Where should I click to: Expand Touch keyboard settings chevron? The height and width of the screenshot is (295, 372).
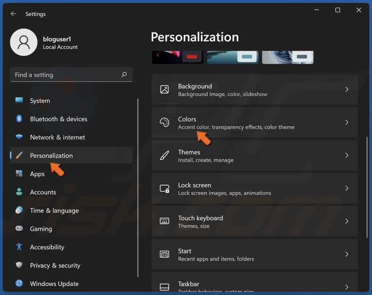(347, 221)
